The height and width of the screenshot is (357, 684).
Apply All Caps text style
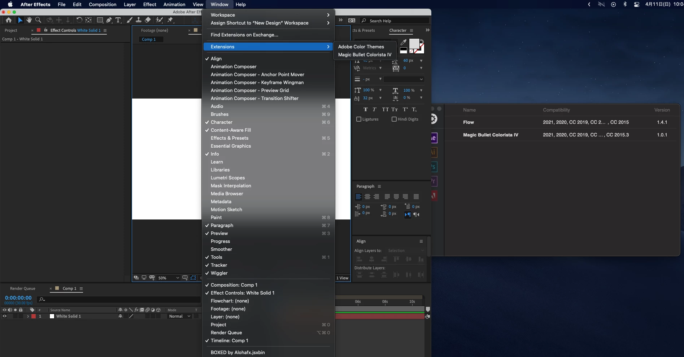point(385,109)
